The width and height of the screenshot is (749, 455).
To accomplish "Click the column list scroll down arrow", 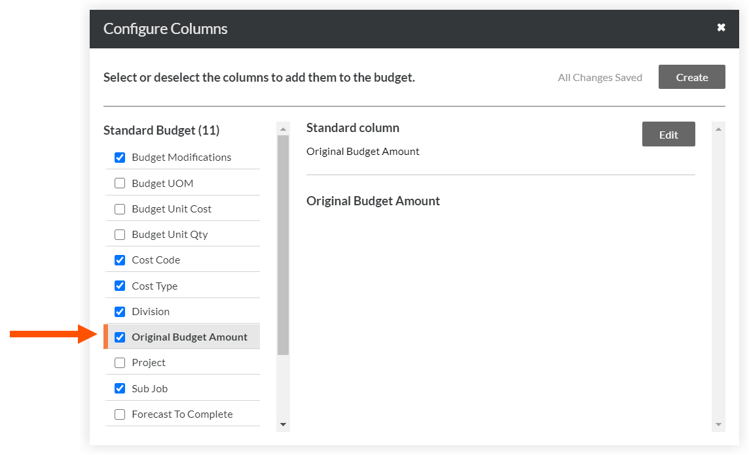I will click(x=283, y=424).
